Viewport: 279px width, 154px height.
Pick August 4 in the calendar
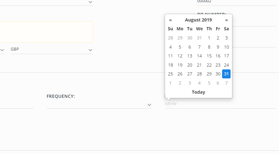coord(171,47)
